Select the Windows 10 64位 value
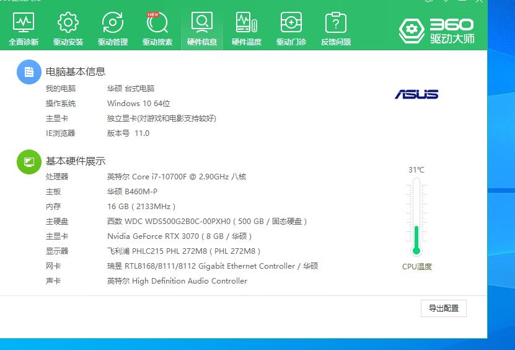The image size is (515, 350). (139, 103)
